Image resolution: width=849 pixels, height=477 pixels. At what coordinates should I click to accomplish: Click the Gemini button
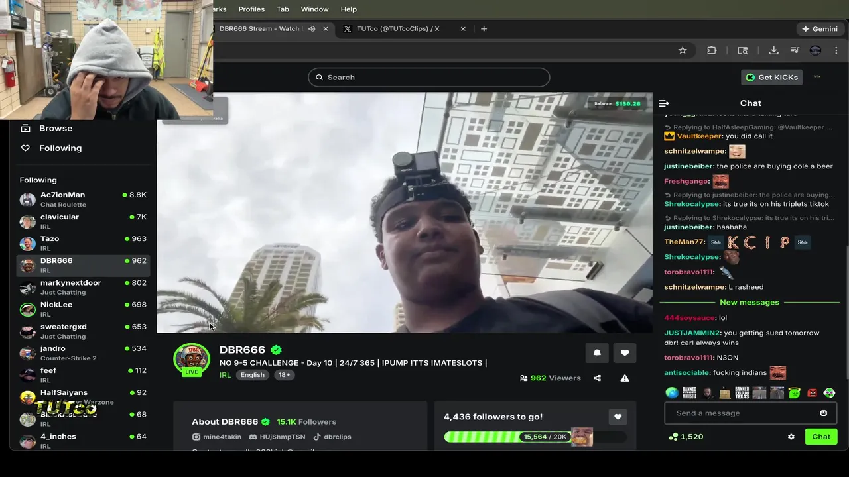pos(820,29)
